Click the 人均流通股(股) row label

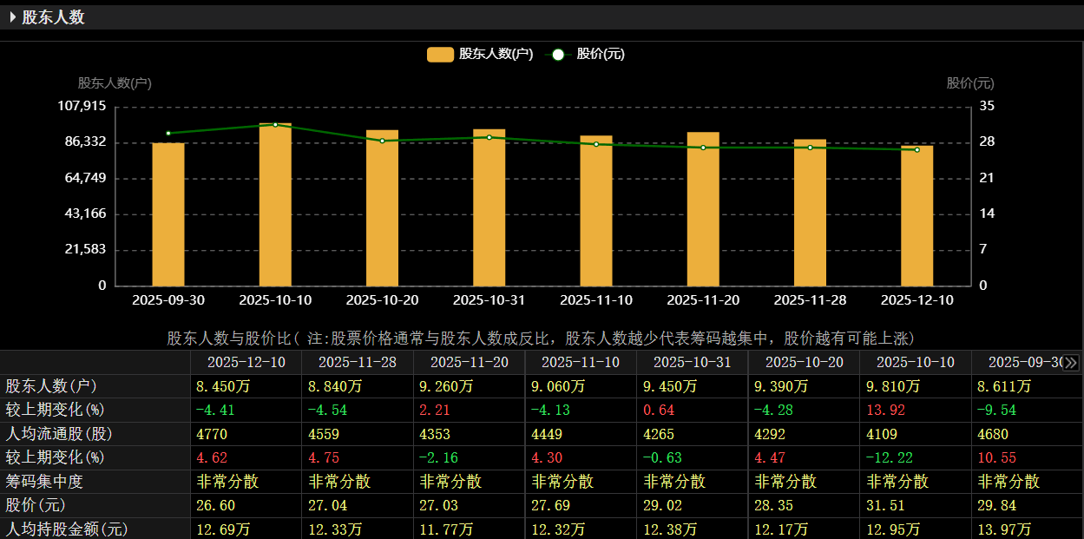[59, 434]
